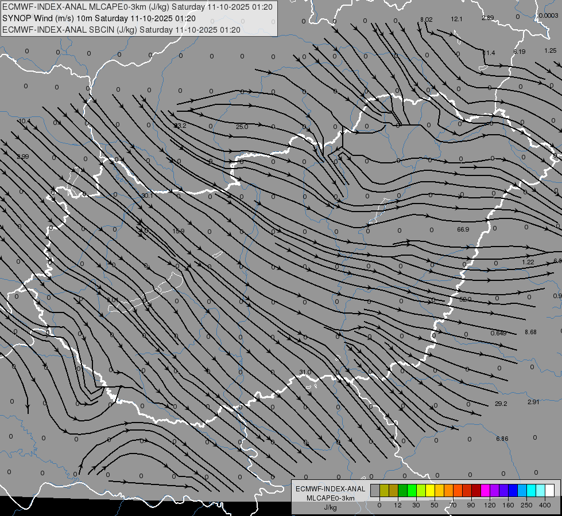Image resolution: width=562 pixels, height=516 pixels.
Task: Click the 12.1 map value
Action: click(x=456, y=19)
